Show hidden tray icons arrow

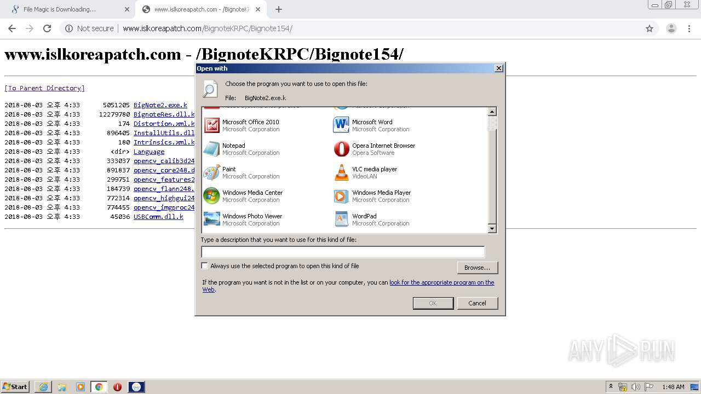(611, 387)
